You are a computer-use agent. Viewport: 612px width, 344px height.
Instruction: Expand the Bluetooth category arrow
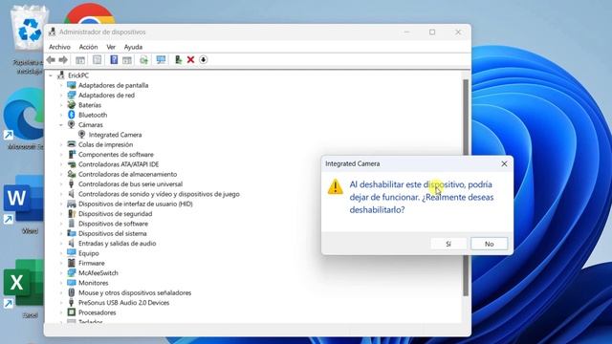(x=61, y=115)
